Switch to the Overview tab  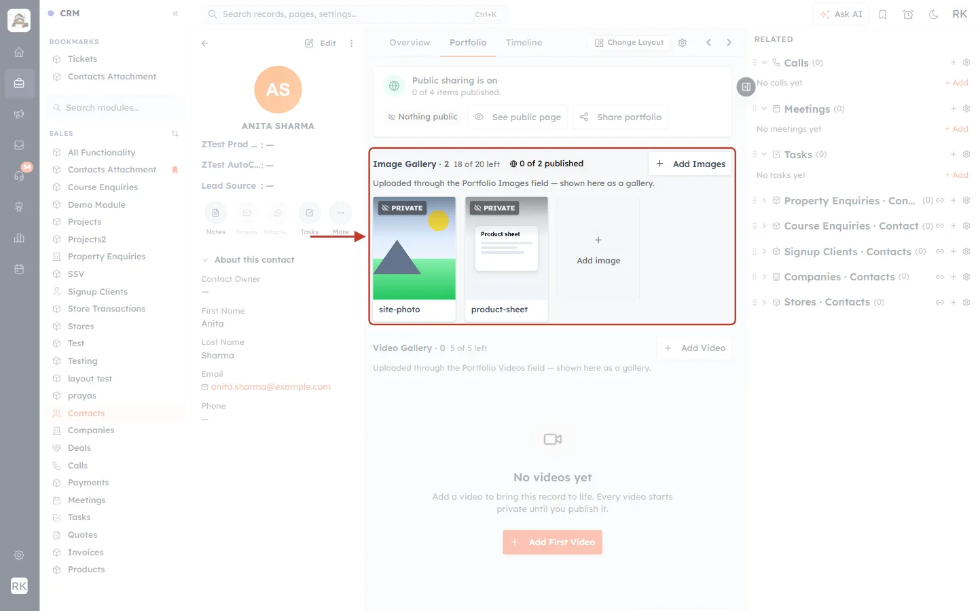pyautogui.click(x=410, y=43)
